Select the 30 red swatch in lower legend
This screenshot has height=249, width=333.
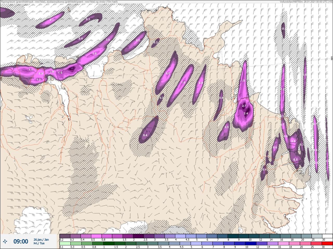click(327, 244)
